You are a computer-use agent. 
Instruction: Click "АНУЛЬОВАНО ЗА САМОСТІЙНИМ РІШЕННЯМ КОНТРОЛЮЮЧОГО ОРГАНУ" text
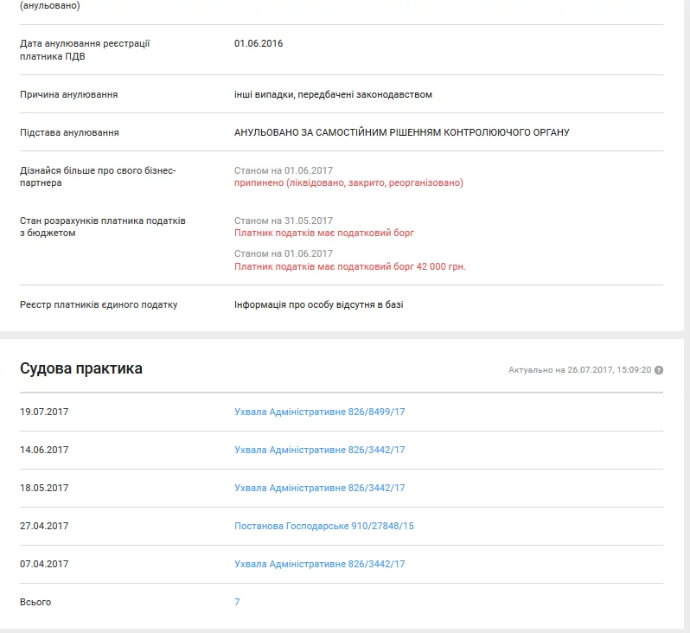pos(401,132)
